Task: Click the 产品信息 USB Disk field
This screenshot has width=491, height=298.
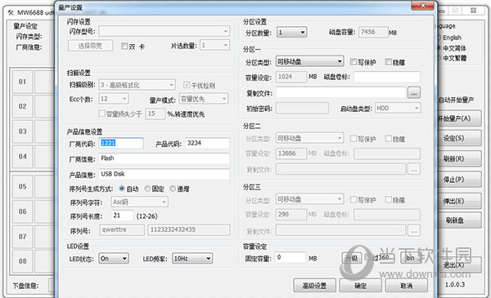Action: click(164, 174)
